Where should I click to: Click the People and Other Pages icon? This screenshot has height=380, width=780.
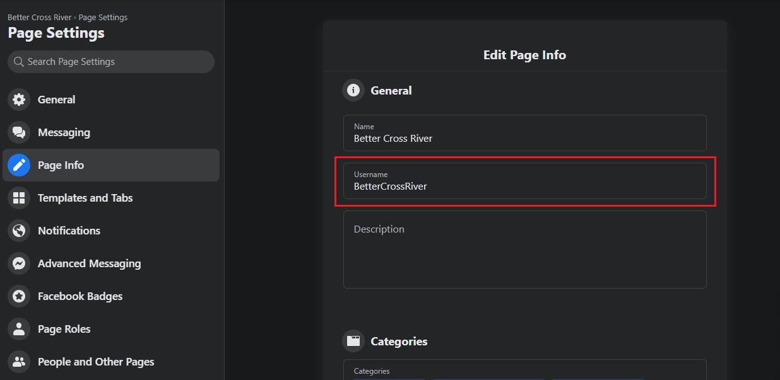pos(19,362)
